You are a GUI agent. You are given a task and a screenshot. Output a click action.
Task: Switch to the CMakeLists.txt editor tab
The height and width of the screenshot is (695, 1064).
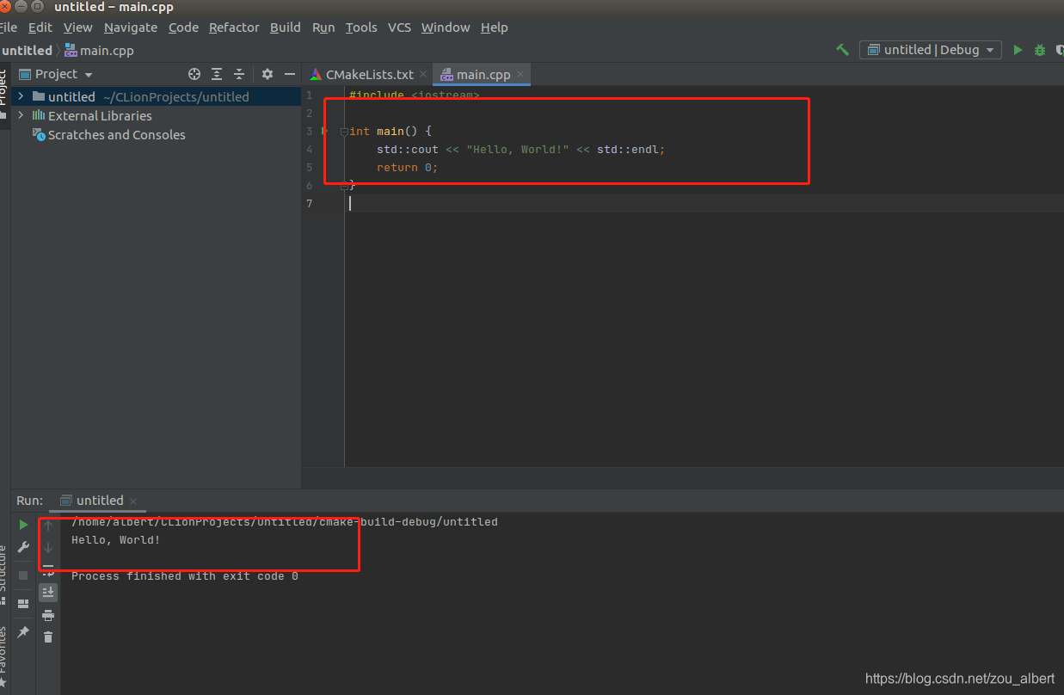click(369, 75)
